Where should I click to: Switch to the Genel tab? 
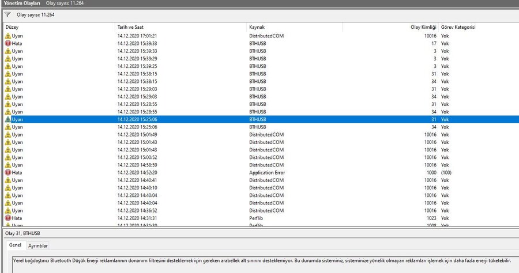[15, 245]
